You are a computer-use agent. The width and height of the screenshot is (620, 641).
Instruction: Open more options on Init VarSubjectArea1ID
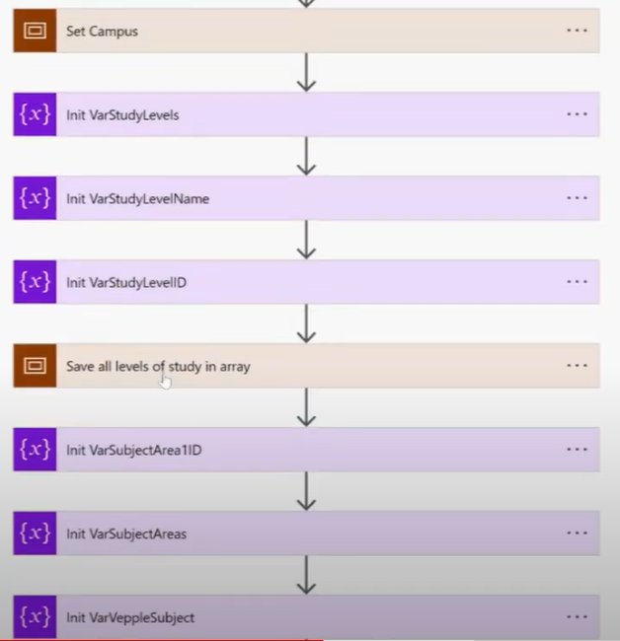coord(577,450)
